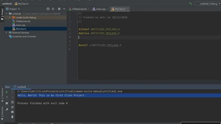The image size is (221, 124).
Task: Clear console output with trash icon
Action: [x=12, y=117]
